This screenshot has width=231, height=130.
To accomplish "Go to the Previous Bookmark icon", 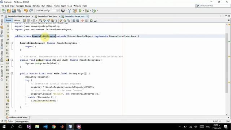I will click(61, 21).
